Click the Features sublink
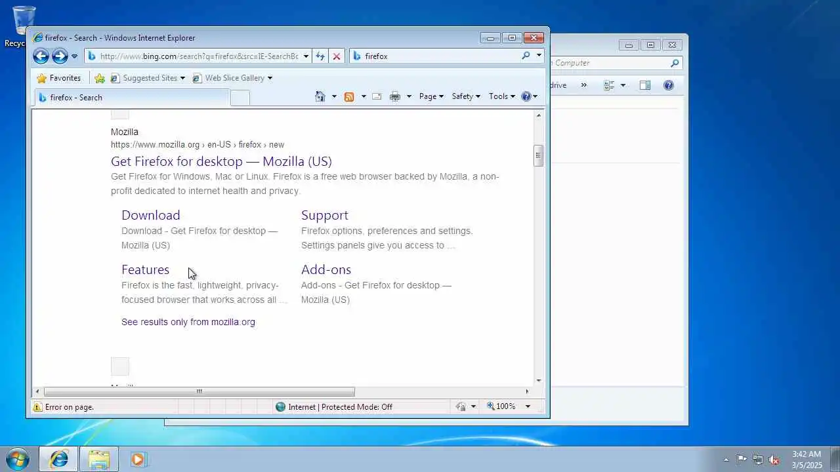840x472 pixels. 145,269
